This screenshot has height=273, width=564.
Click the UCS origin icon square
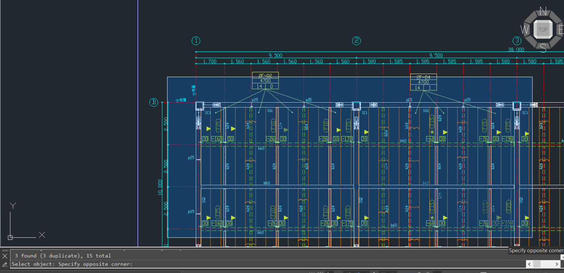click(x=10, y=237)
